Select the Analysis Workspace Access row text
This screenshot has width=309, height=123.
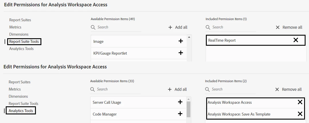click(x=229, y=102)
